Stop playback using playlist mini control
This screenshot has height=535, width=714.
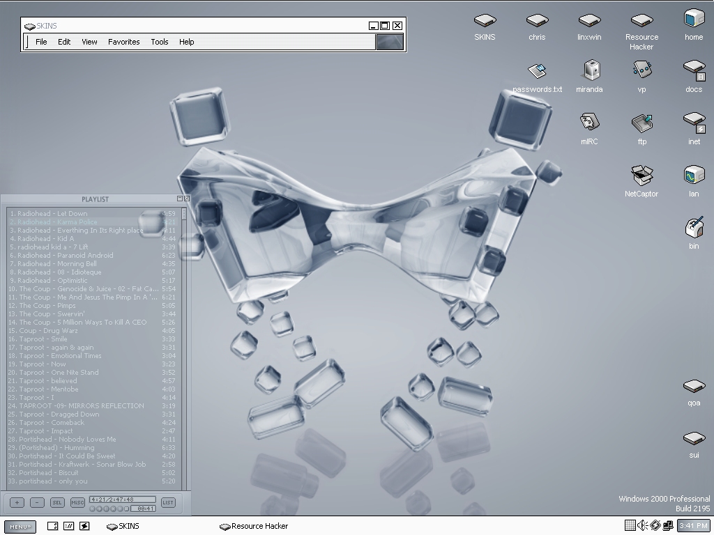[x=114, y=509]
